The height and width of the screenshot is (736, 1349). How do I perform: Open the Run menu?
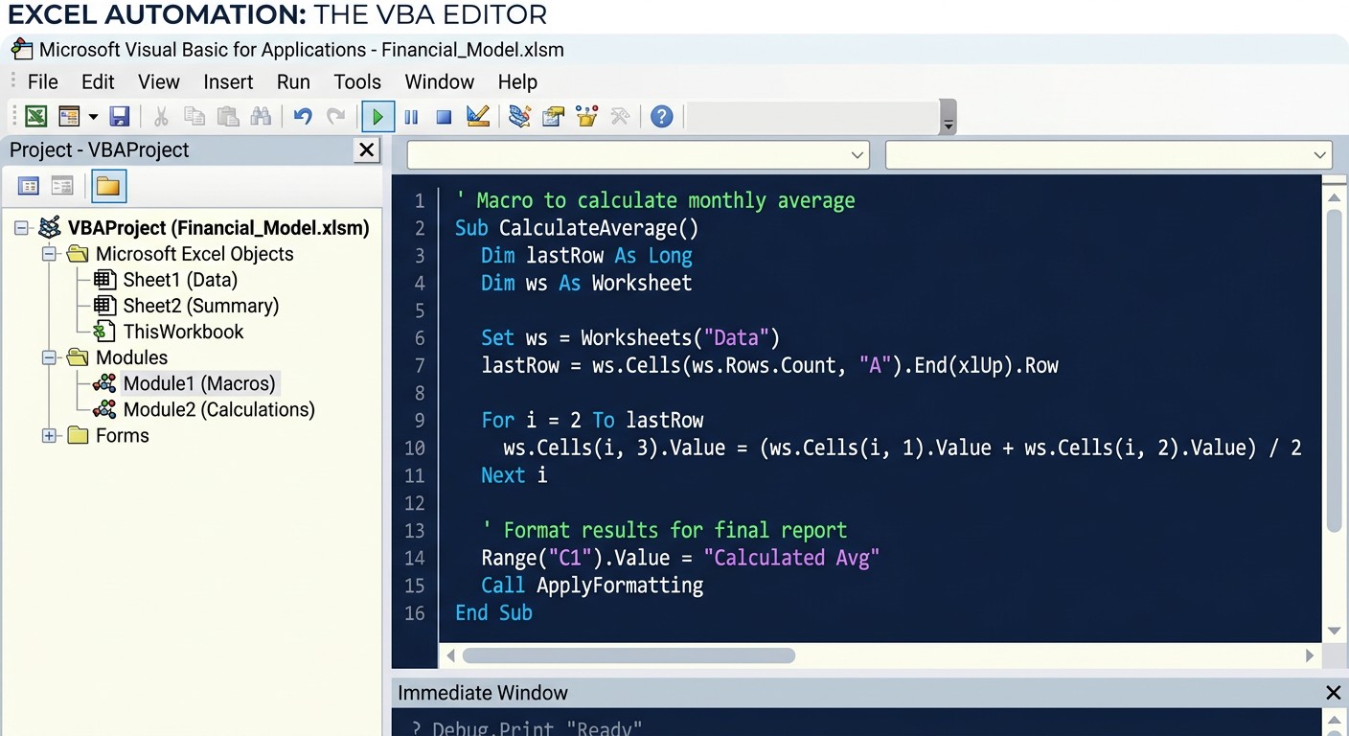(x=293, y=81)
